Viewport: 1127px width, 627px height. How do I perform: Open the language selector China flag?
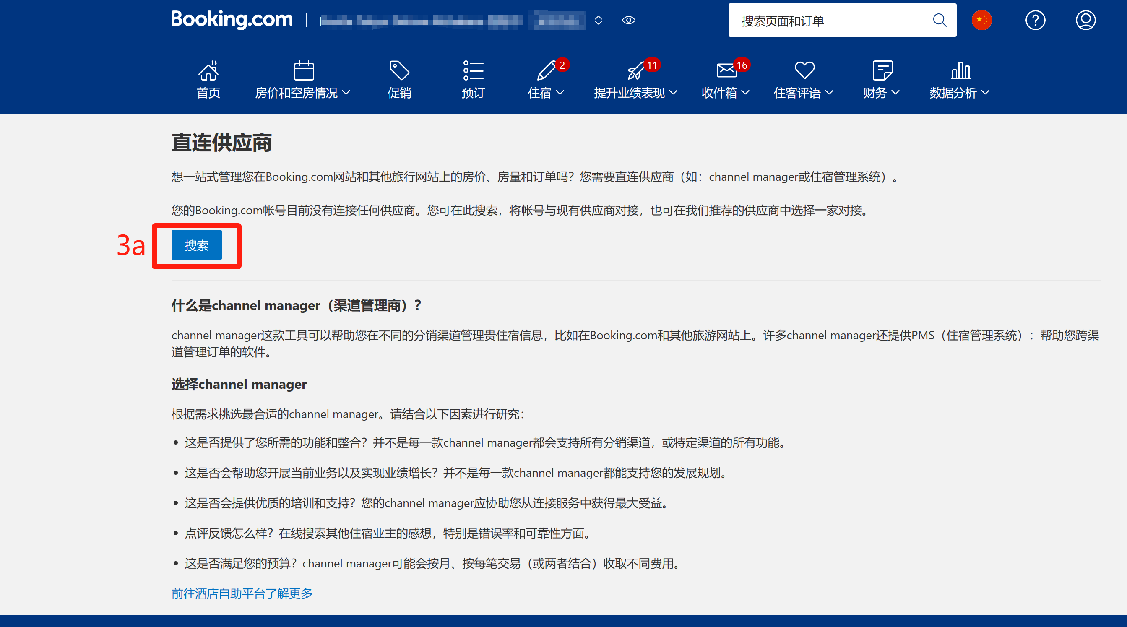(981, 20)
